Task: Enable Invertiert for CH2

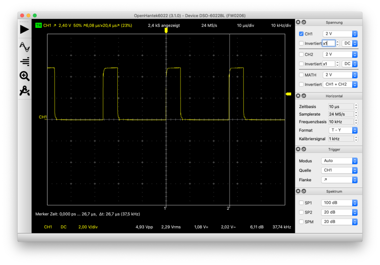Action: click(x=301, y=64)
